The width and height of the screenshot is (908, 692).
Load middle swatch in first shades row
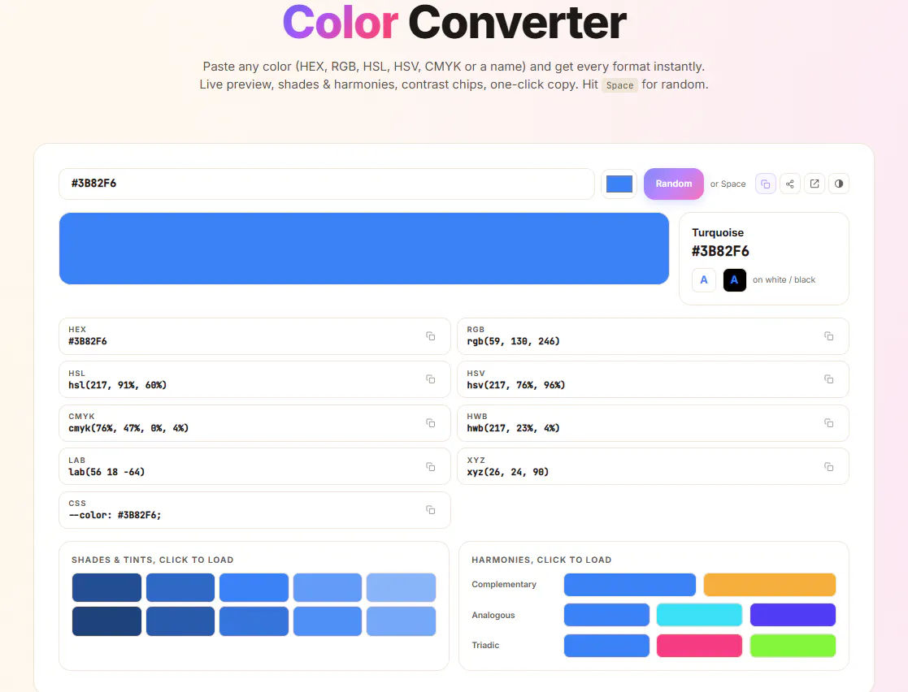pos(254,588)
